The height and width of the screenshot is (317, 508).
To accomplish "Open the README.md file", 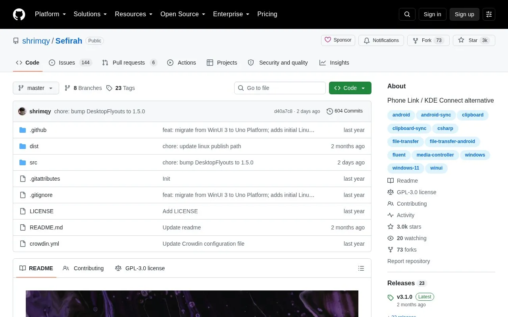I will point(46,227).
